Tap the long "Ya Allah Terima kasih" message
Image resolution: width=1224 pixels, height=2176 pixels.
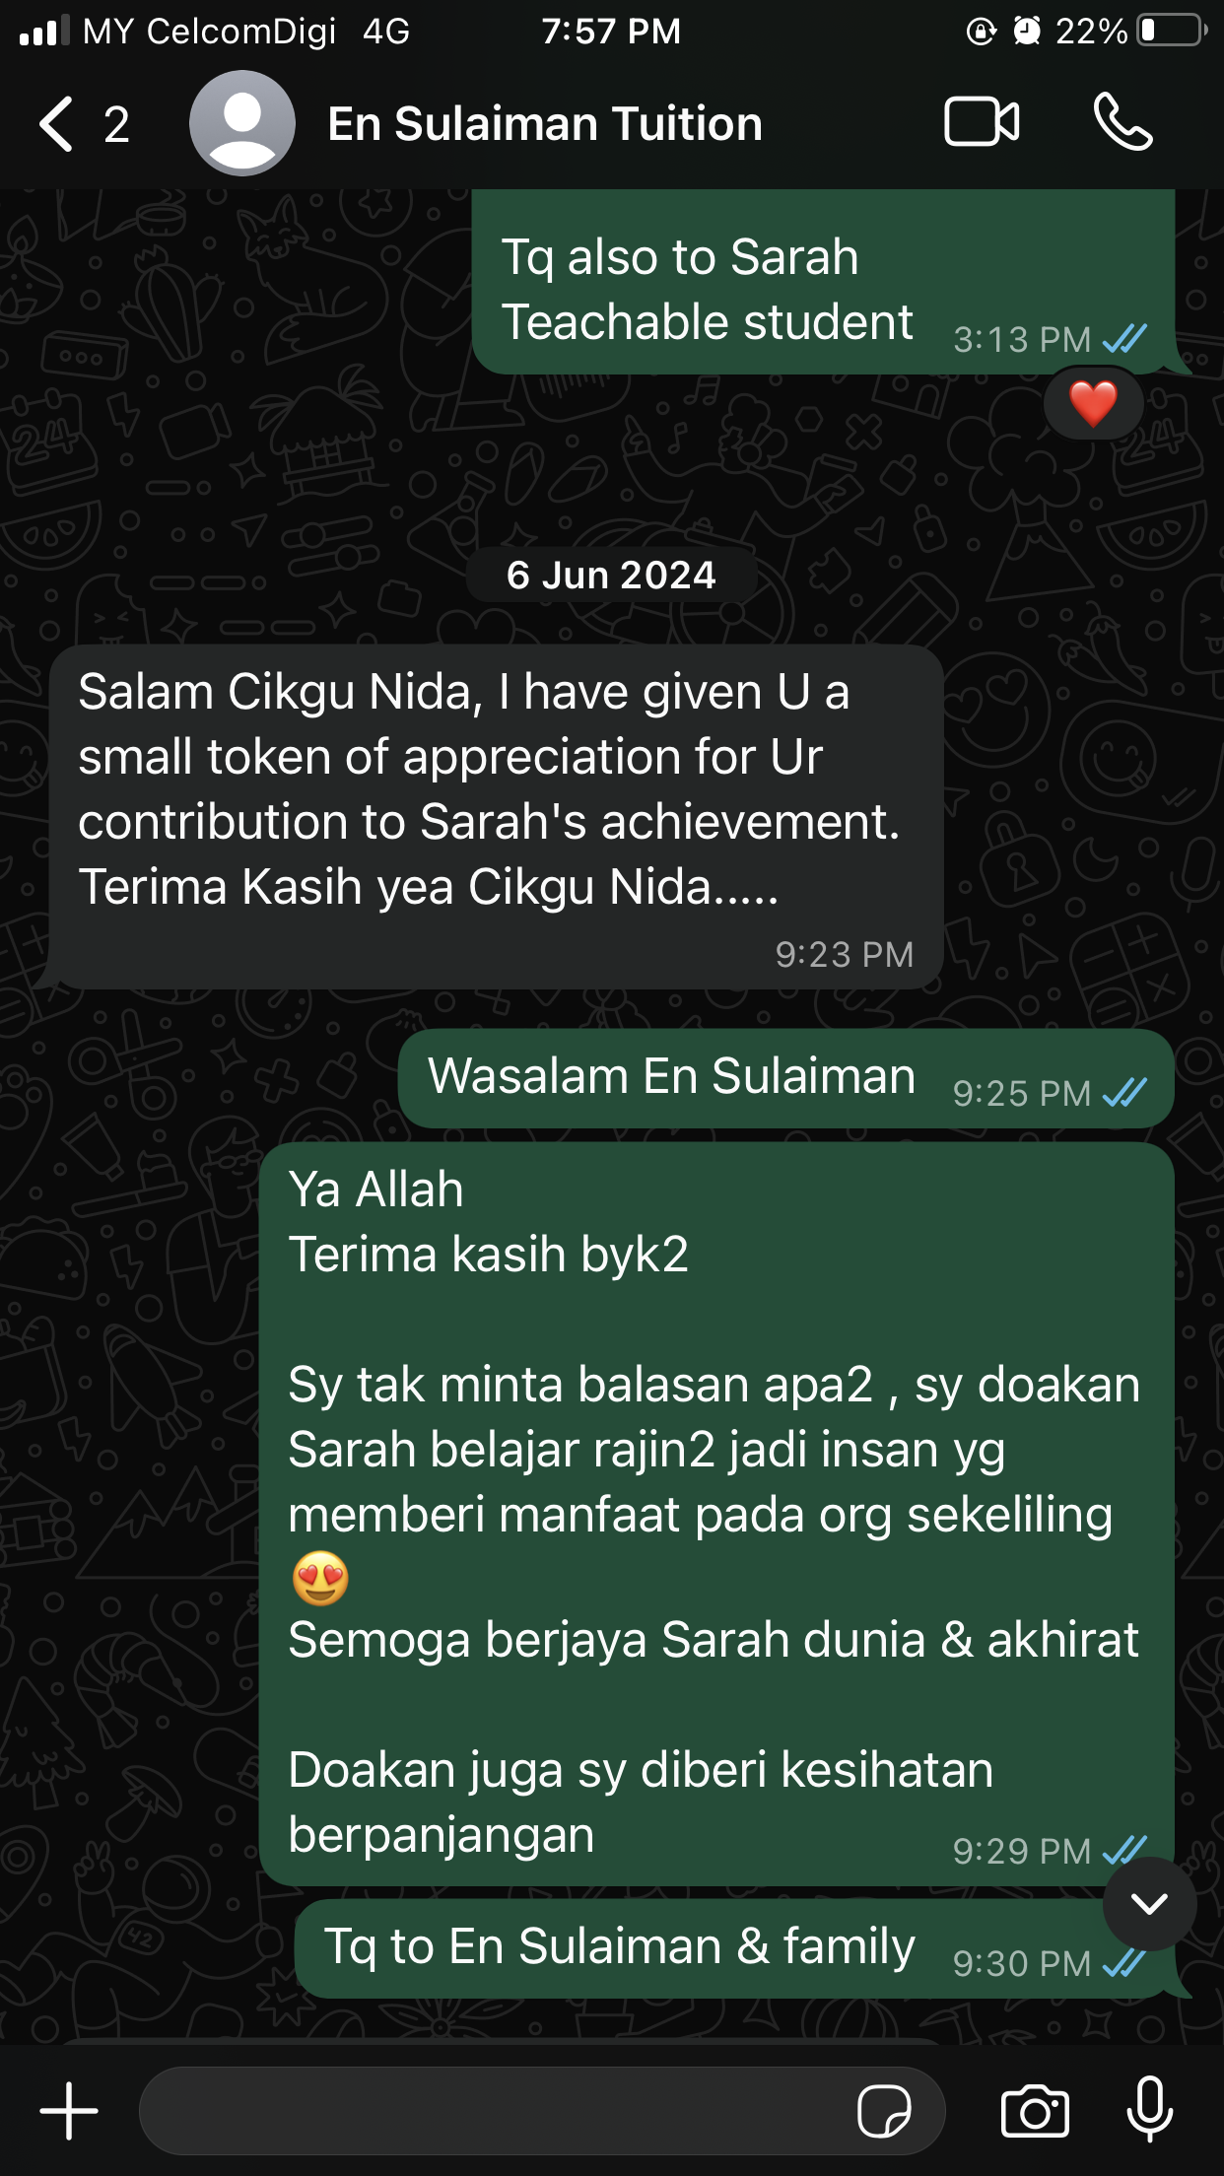[716, 1514]
